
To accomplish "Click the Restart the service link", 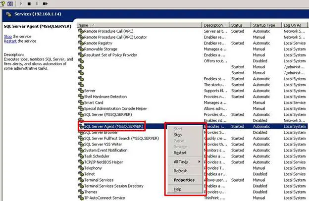I will (x=11, y=42).
